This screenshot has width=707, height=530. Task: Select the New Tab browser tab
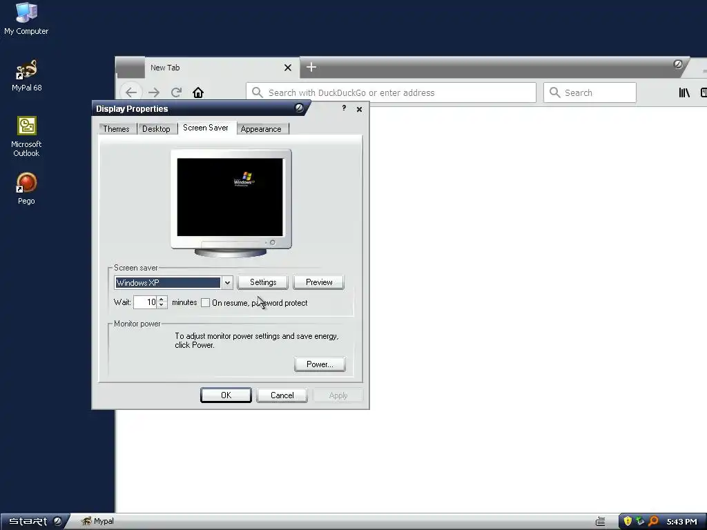221,68
